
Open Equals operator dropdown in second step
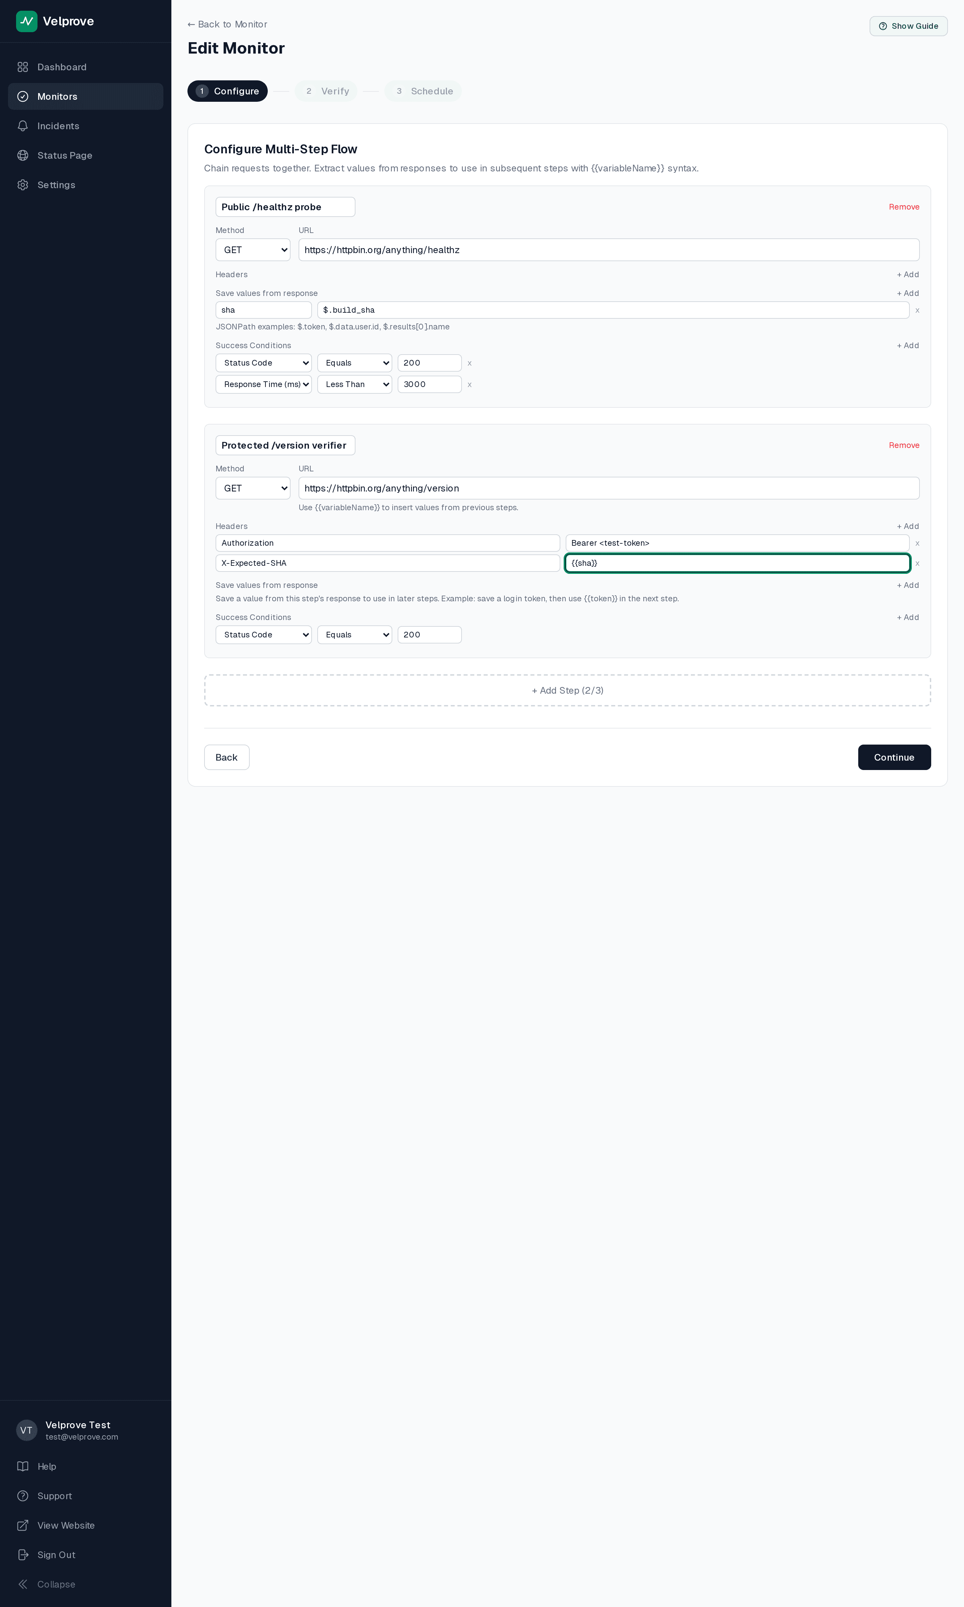355,635
